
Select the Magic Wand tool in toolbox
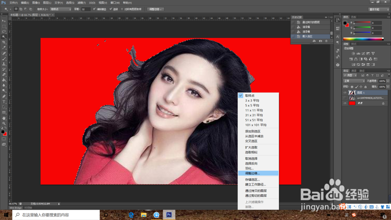click(4, 37)
